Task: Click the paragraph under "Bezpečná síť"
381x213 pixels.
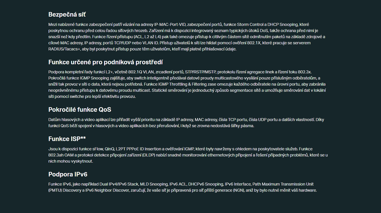Action: pyautogui.click(x=187, y=37)
